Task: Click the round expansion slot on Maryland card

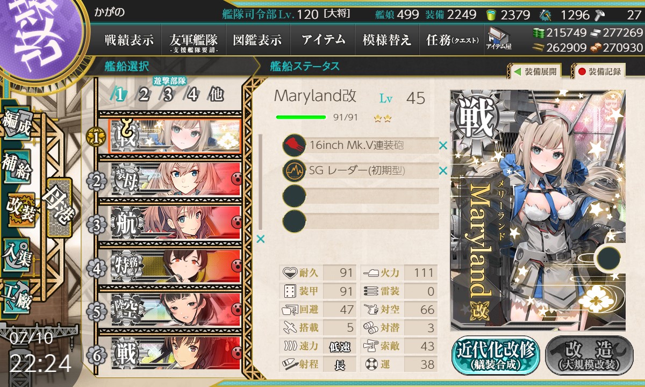Action: point(608,258)
